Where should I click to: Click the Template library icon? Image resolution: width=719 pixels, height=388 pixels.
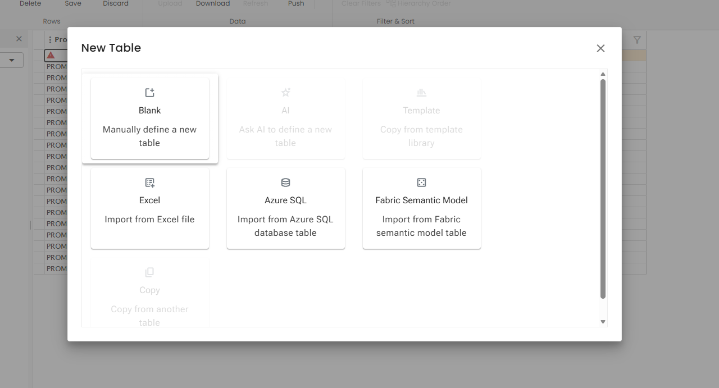click(x=421, y=93)
